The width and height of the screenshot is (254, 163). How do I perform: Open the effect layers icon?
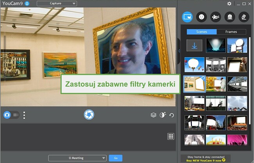point(154,115)
